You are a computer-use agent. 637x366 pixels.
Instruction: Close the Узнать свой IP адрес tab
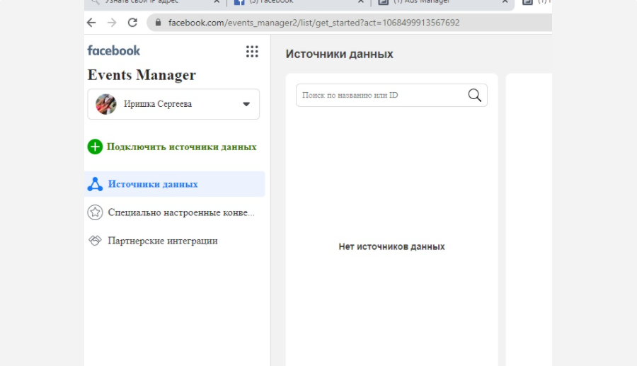point(217,1)
